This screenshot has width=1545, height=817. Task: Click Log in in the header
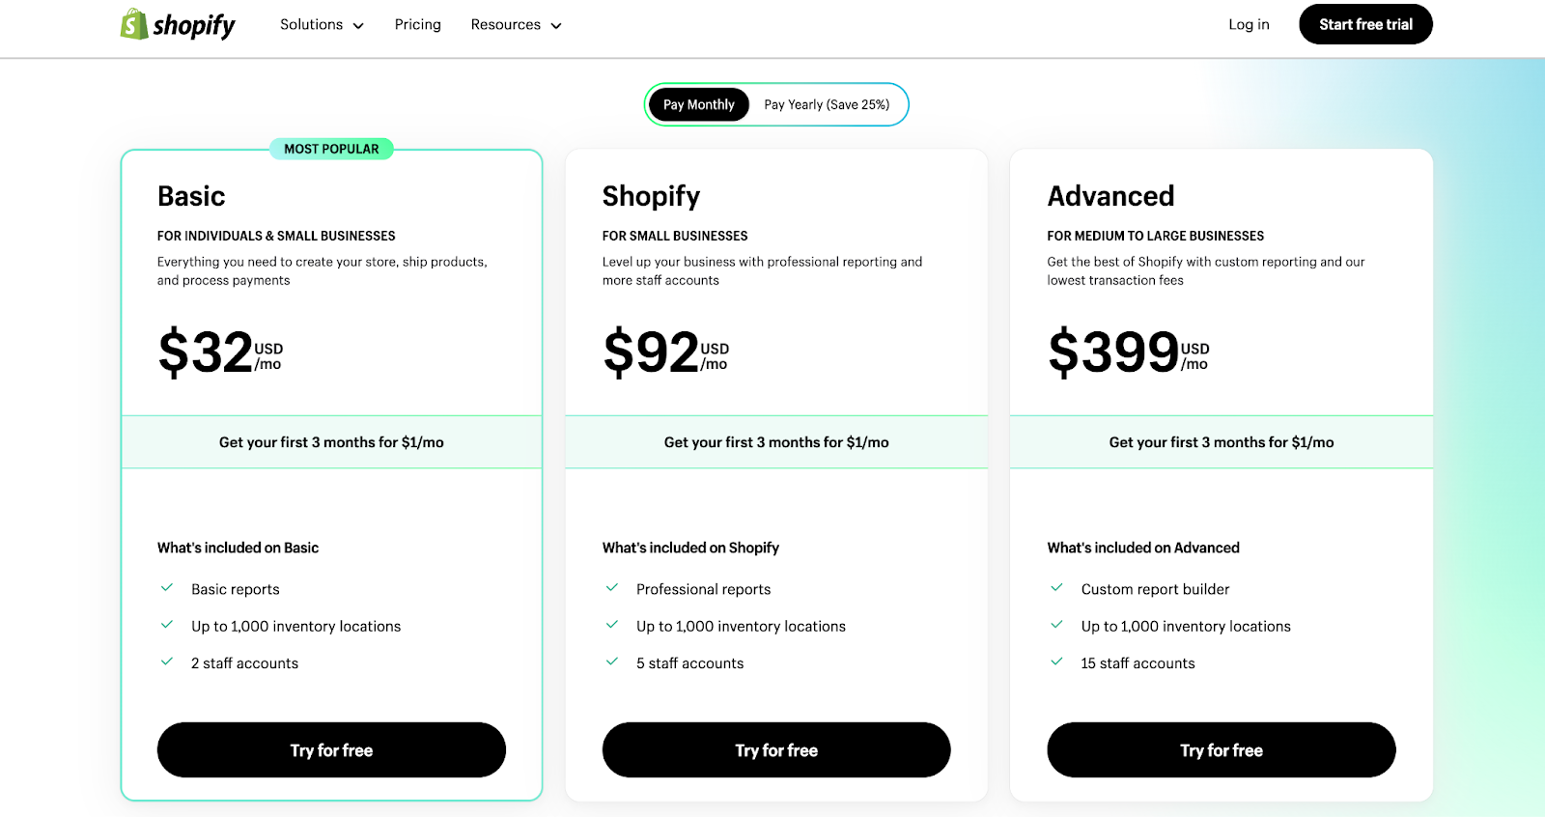point(1249,25)
